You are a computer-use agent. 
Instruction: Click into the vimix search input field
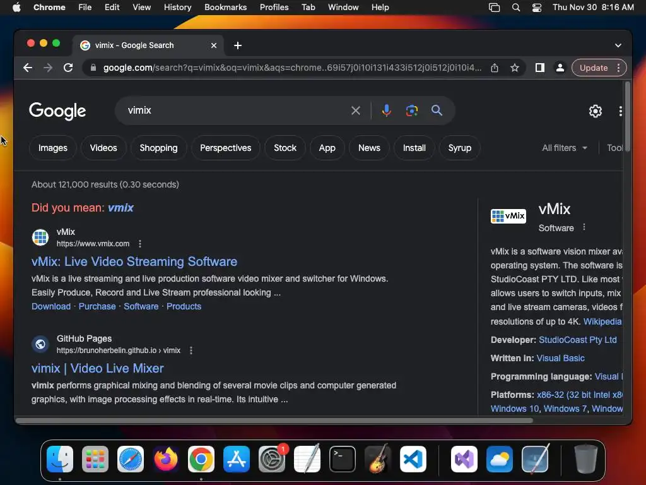[235, 111]
